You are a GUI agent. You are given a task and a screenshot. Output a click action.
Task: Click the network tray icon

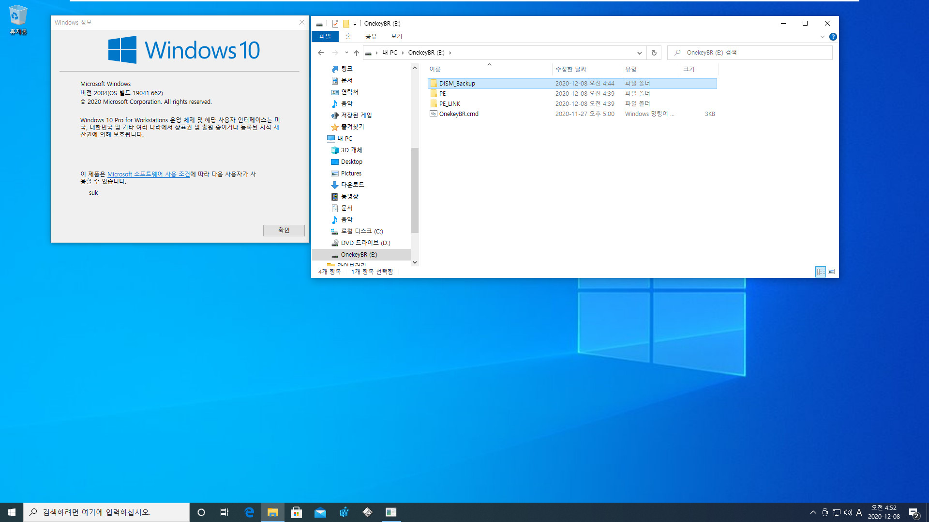[x=837, y=512]
